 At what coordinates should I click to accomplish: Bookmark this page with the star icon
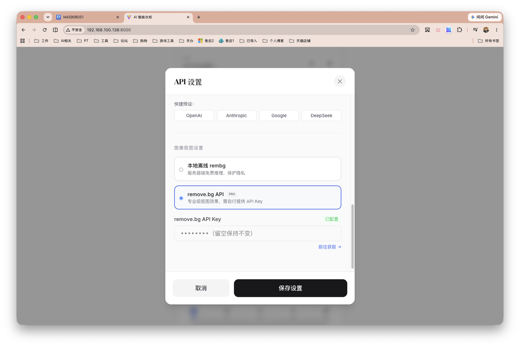click(x=413, y=30)
